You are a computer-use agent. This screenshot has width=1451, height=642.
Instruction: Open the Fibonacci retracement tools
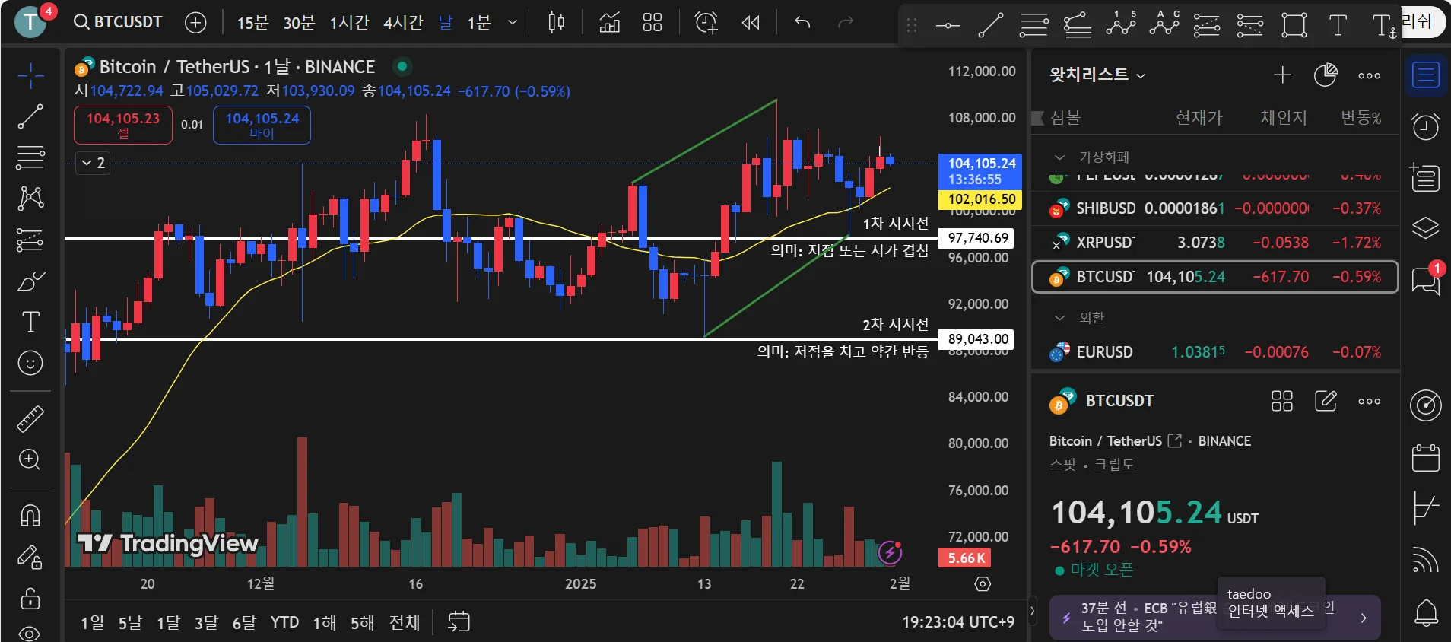(30, 157)
